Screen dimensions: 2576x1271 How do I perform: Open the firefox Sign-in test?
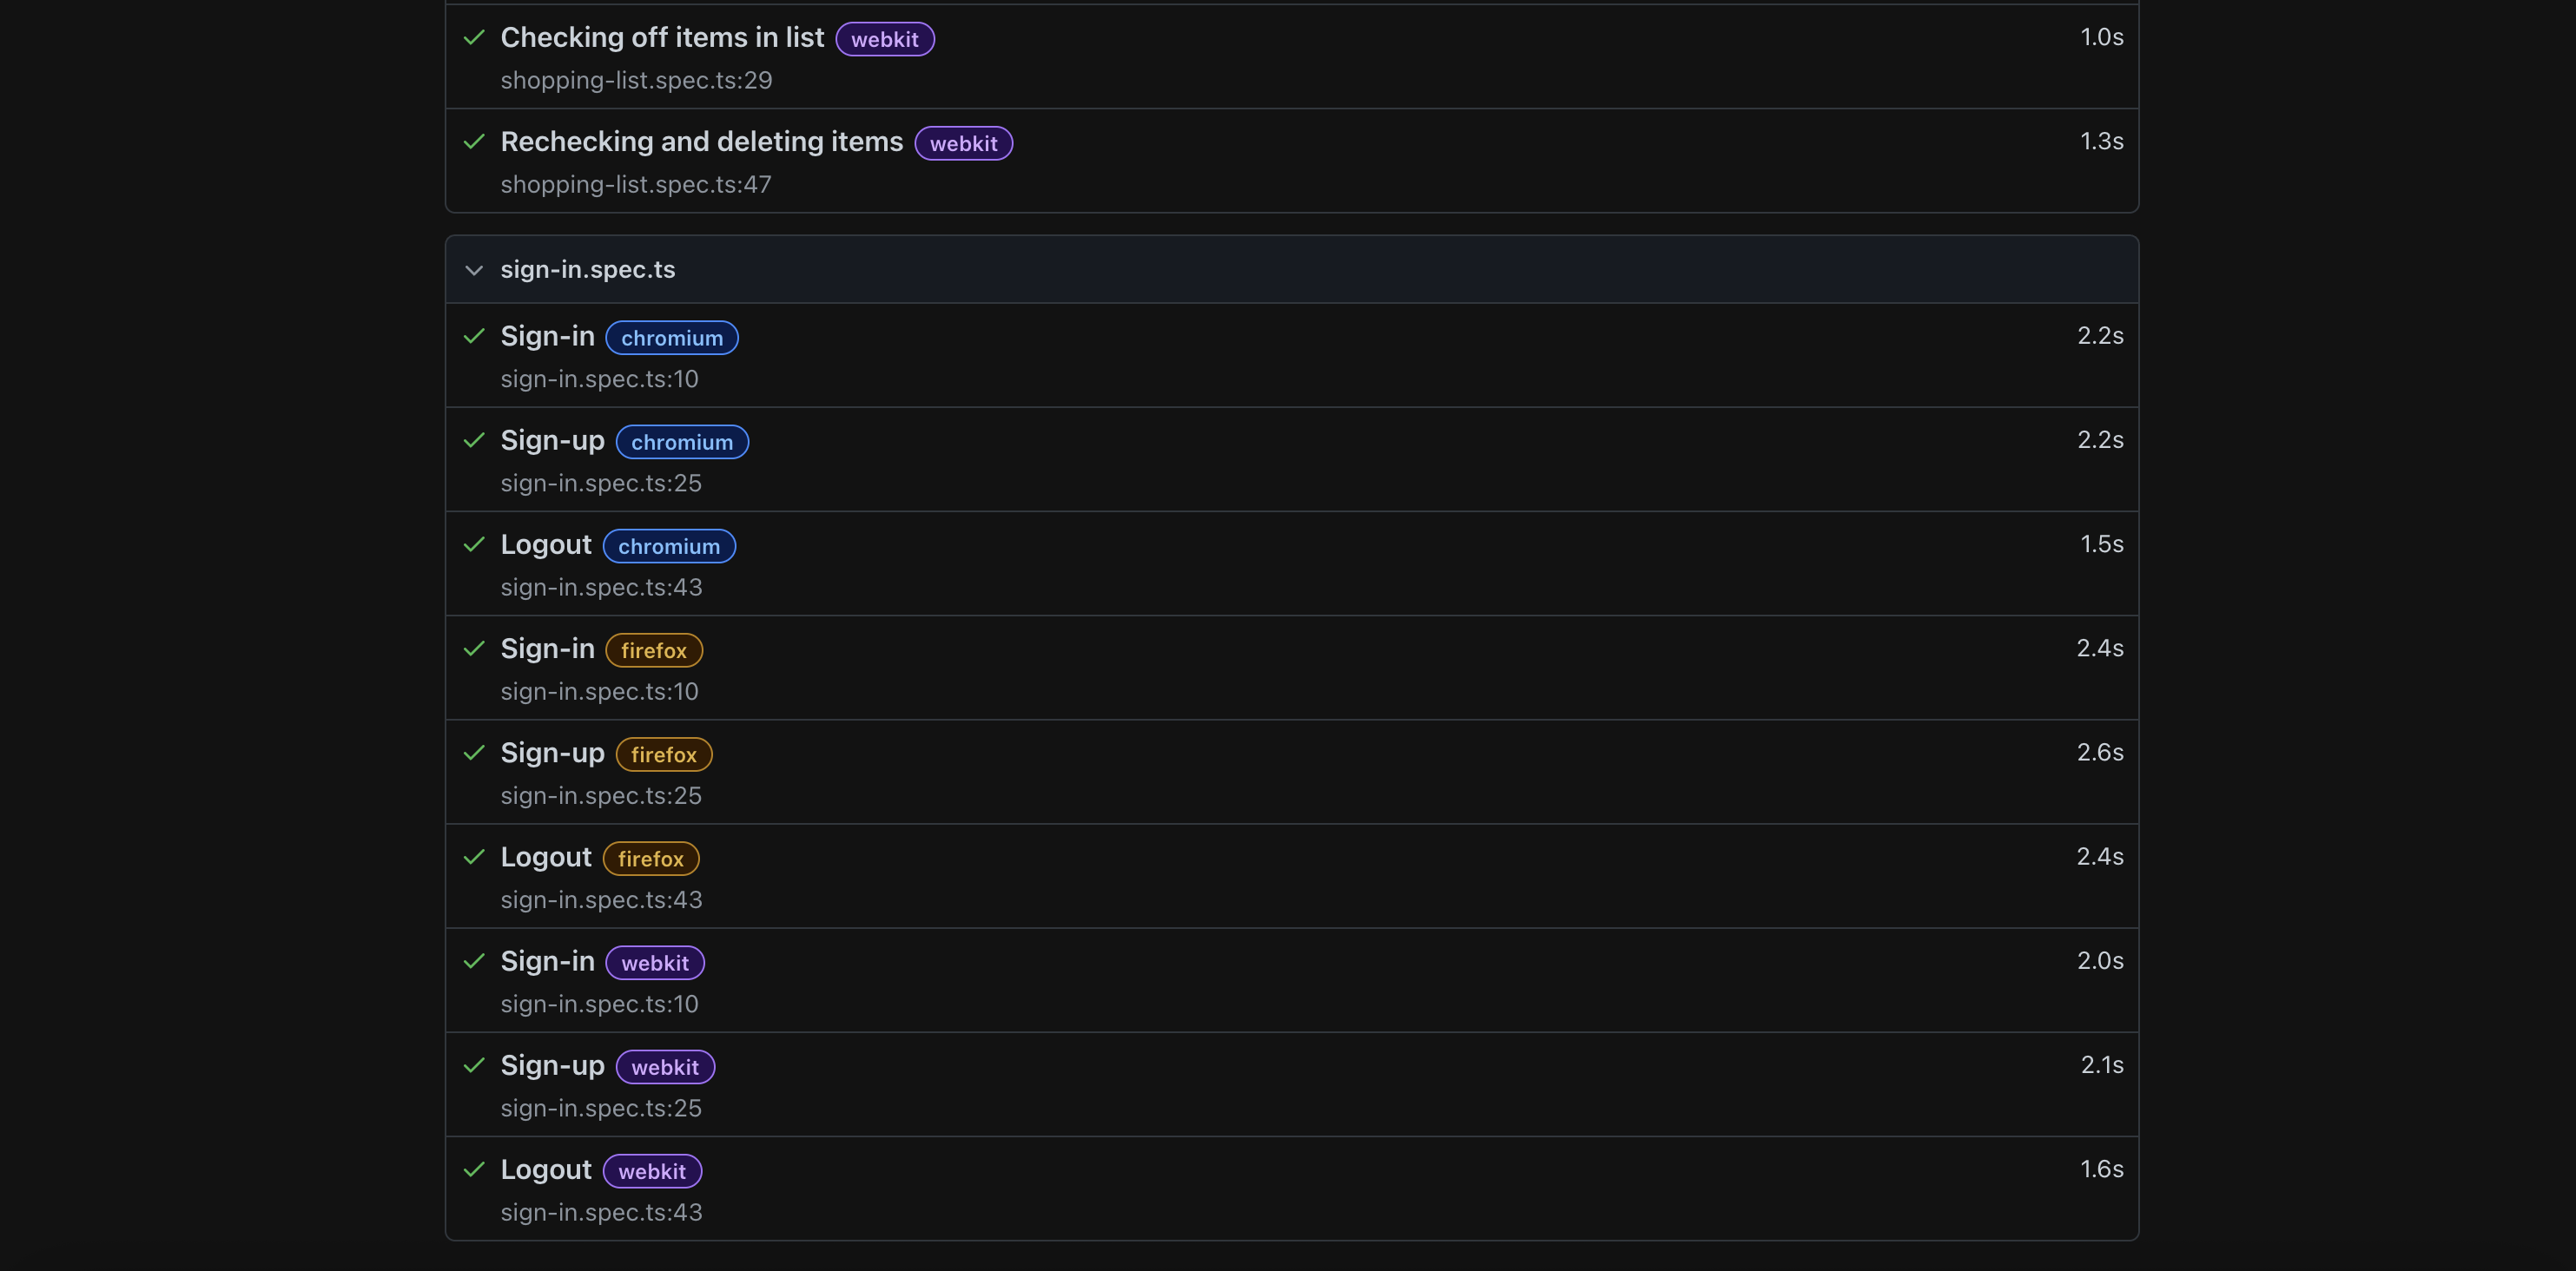[547, 648]
